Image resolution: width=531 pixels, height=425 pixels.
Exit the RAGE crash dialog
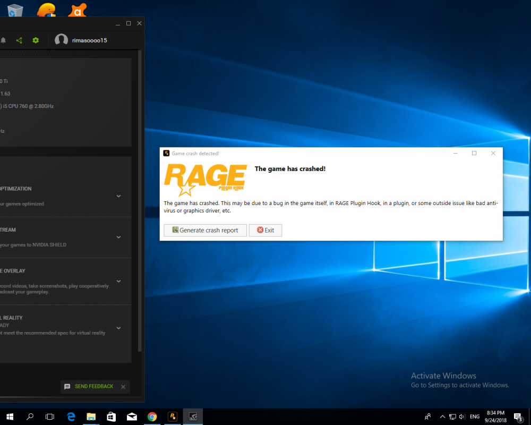coord(265,230)
